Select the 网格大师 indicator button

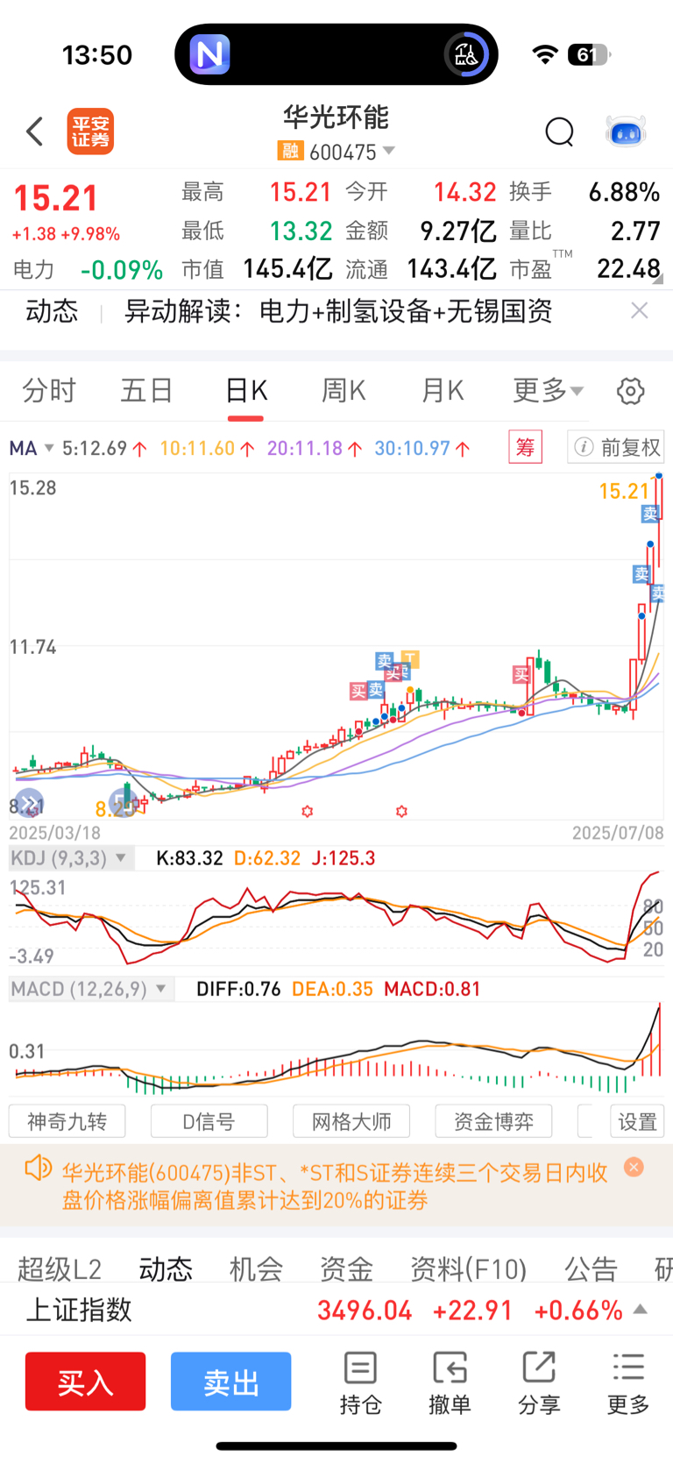click(x=351, y=1121)
